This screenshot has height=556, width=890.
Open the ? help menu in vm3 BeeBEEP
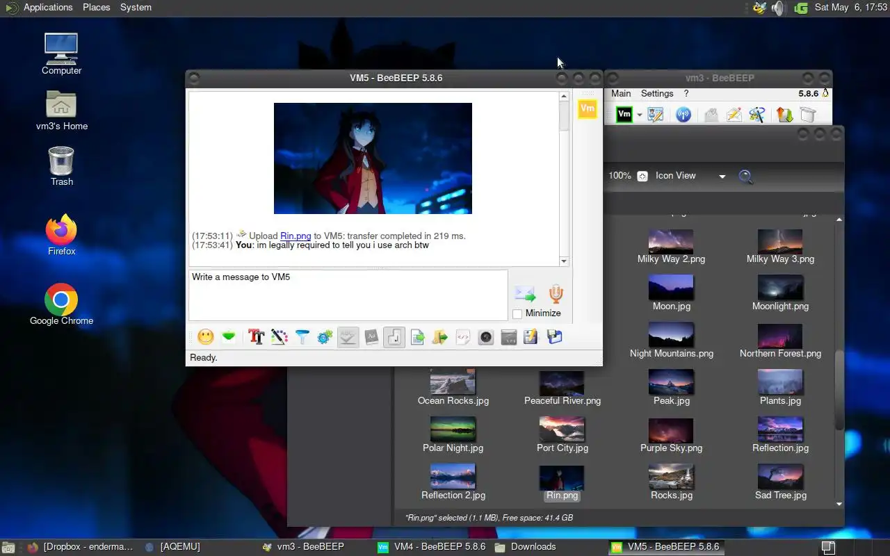point(686,93)
